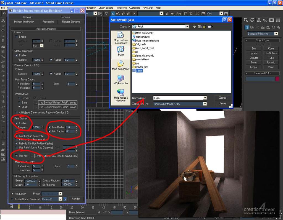Open the Modify command panel tab

[252, 20]
